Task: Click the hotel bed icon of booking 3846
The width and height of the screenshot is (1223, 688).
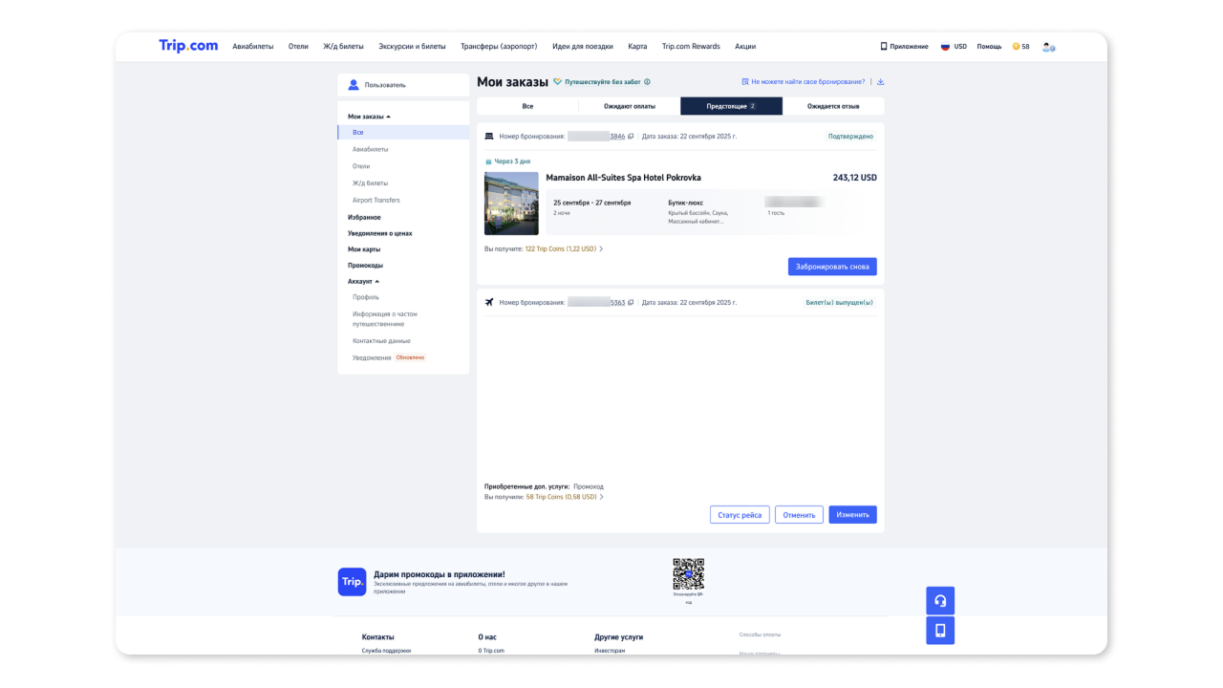Action: coord(489,137)
